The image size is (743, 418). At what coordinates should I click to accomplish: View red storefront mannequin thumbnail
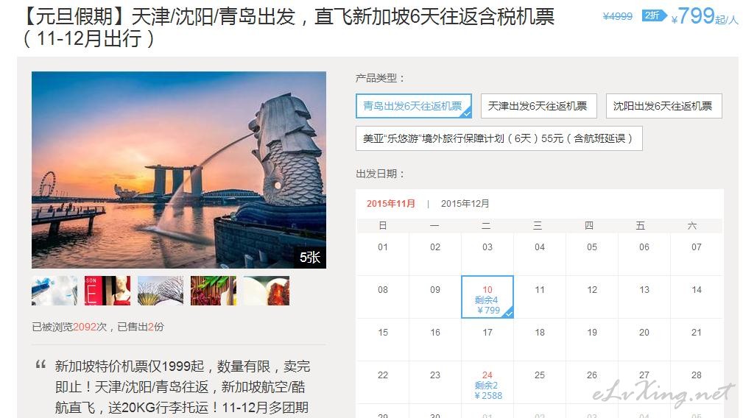(x=108, y=291)
